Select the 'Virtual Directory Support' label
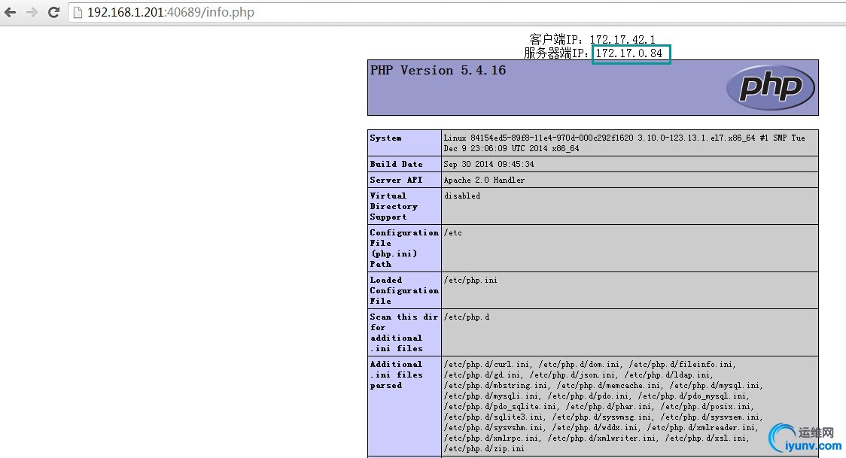Screen dimensions: 846x458 394,206
